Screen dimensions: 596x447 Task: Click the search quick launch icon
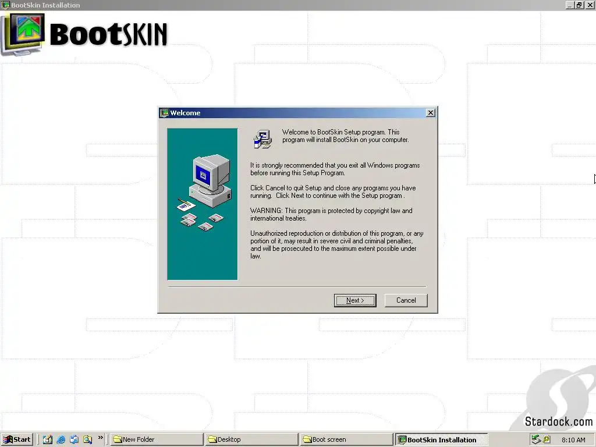(x=87, y=439)
